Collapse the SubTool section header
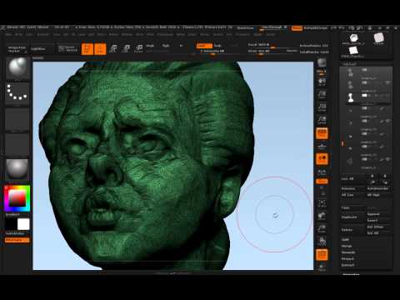 (x=349, y=64)
